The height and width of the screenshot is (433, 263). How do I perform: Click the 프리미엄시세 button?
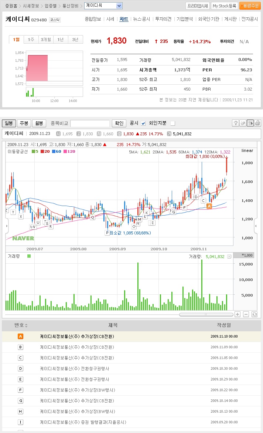[198, 6]
